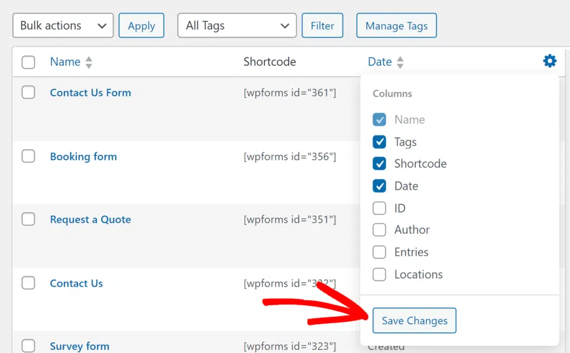Uncheck the Shortcode column checkbox
570x353 pixels.
coord(380,164)
